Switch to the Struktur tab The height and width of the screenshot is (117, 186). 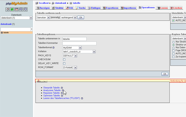(58, 8)
